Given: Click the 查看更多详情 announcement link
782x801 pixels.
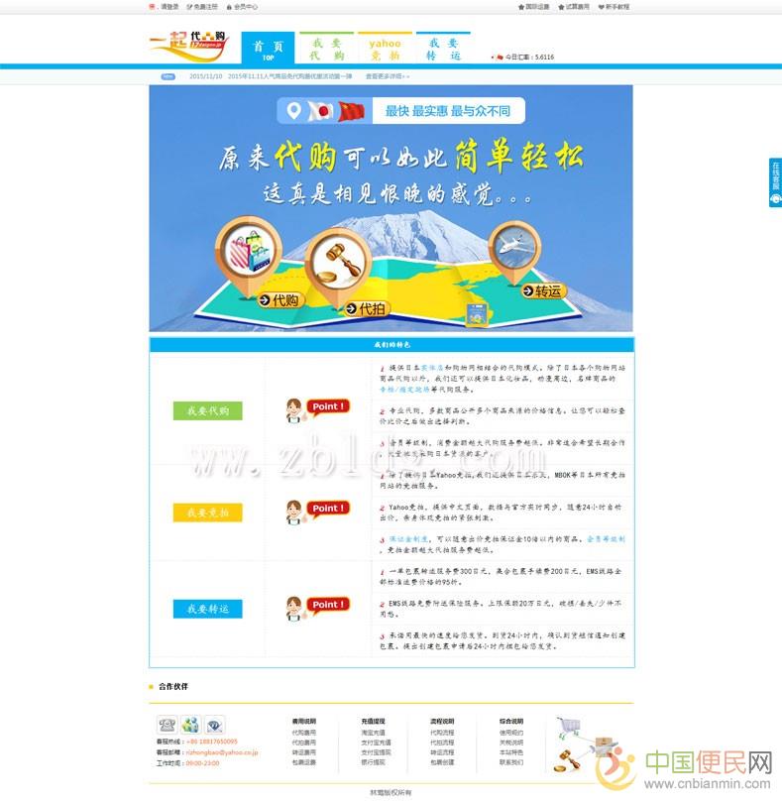Looking at the screenshot, I should 388,75.
